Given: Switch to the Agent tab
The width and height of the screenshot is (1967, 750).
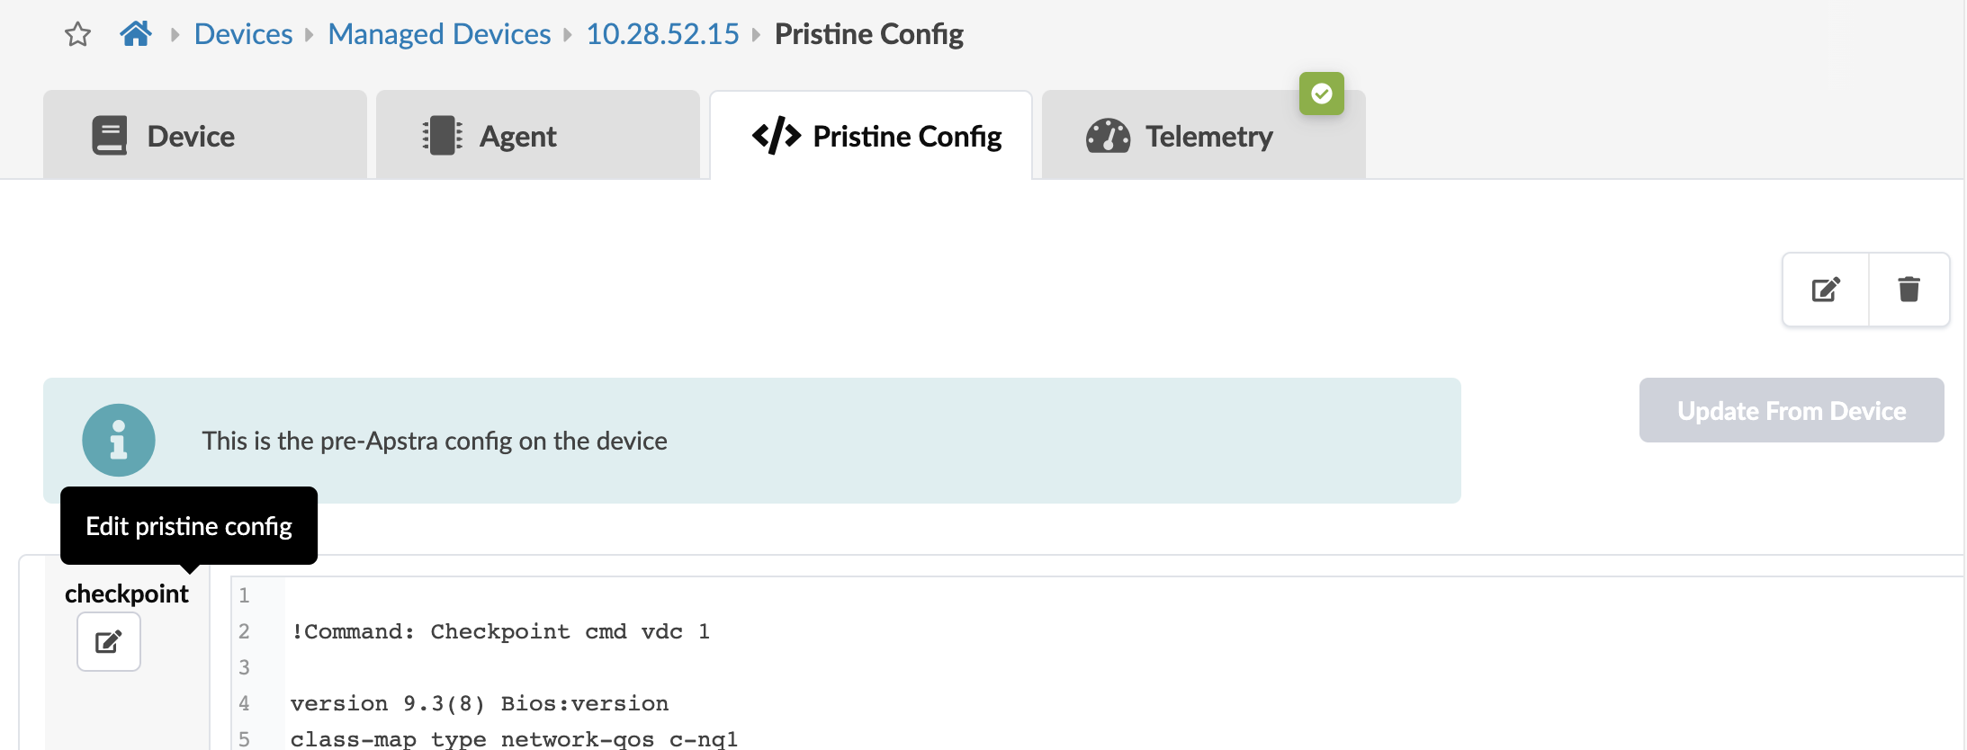Looking at the screenshot, I should 538,136.
